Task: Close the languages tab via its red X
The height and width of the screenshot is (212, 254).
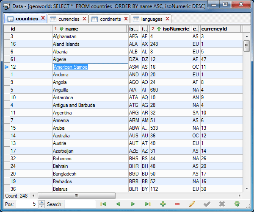Action: (167, 19)
